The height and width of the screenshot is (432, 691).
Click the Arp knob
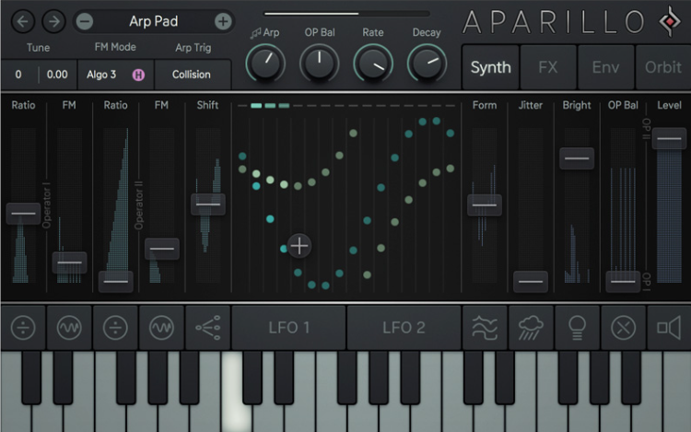pyautogui.click(x=265, y=64)
